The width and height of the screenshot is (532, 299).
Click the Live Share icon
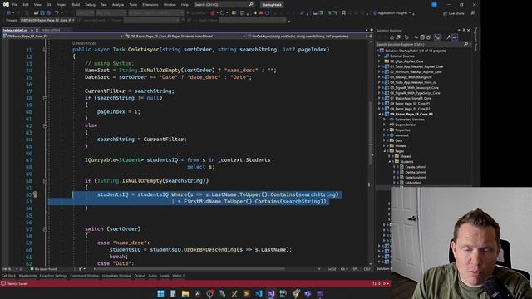click(x=454, y=13)
